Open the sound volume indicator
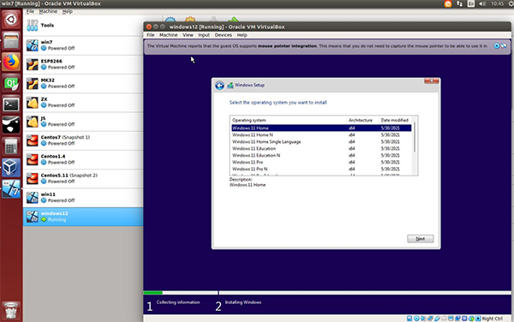Screen dimensions: 514x322 pos(482,4)
